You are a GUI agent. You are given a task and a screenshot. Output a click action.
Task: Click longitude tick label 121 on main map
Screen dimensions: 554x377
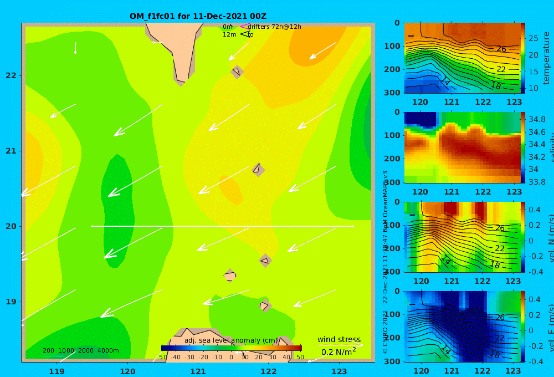[198, 371]
